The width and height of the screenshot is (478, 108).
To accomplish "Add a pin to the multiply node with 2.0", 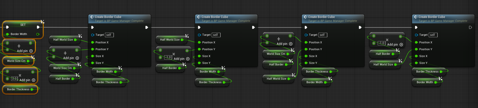I will point(34,80).
